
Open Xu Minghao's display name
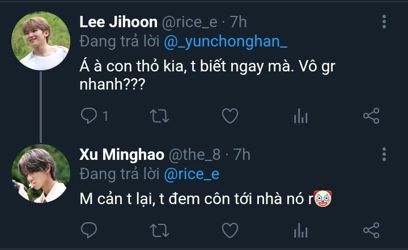tap(122, 154)
